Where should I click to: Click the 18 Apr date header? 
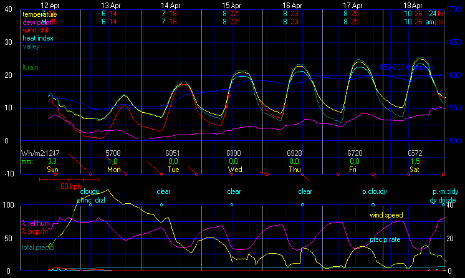click(414, 4)
